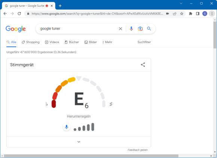
Task: Click the lock icon in the address bar
Action: point(28,13)
